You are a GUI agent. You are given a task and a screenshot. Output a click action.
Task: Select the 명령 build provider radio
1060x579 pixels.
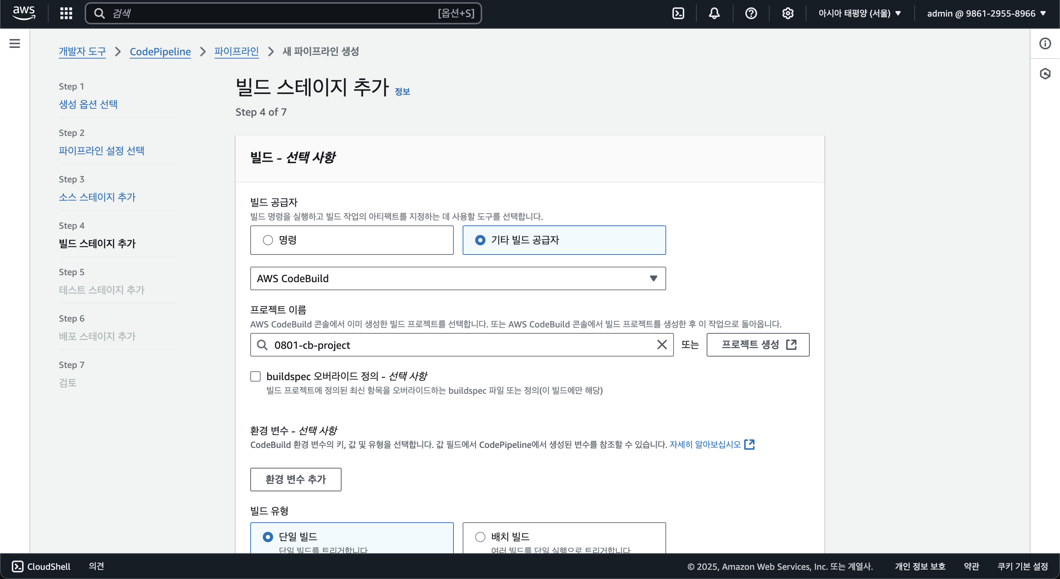(x=268, y=240)
